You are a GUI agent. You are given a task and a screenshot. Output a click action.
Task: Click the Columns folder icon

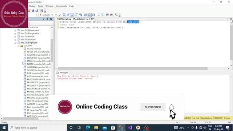point(21,46)
